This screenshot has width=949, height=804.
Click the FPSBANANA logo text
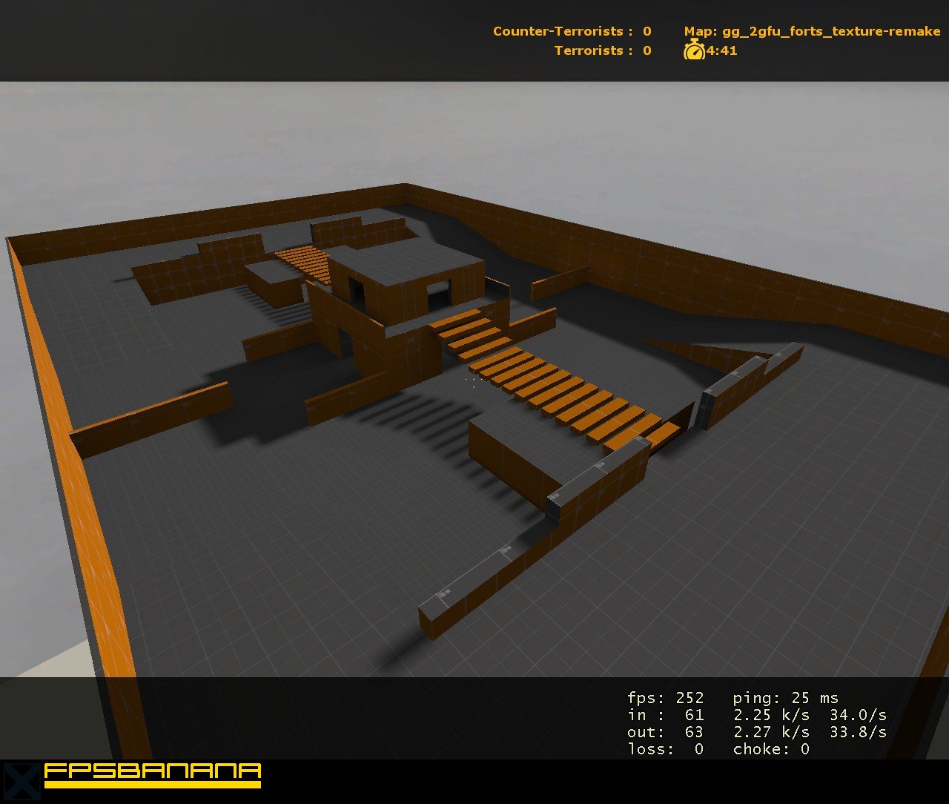pyautogui.click(x=153, y=775)
